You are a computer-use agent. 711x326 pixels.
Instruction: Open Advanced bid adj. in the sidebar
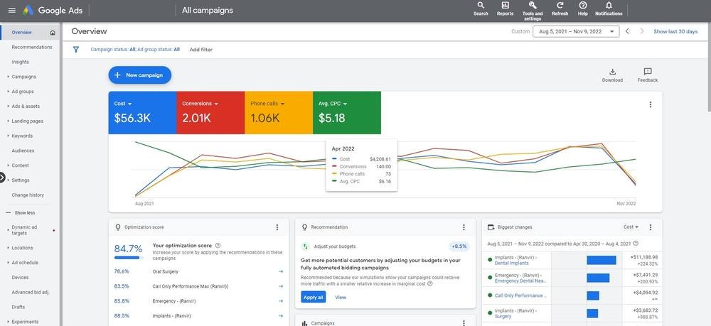(x=30, y=293)
